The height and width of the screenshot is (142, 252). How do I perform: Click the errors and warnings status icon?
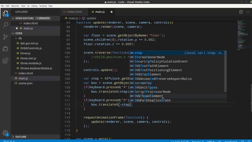coord(9,141)
